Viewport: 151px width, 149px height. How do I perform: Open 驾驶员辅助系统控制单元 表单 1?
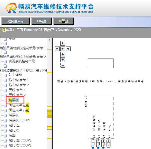(23, 48)
